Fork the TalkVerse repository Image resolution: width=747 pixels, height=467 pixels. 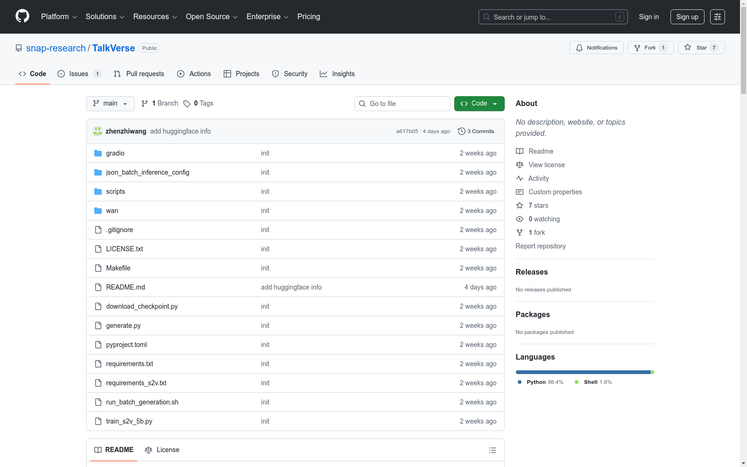651,48
